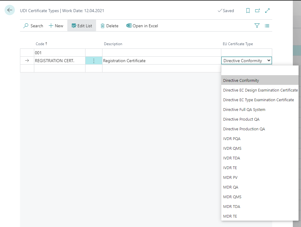This screenshot has height=227, width=301.
Task: Select the IVDR TDA option
Action: 232,158
